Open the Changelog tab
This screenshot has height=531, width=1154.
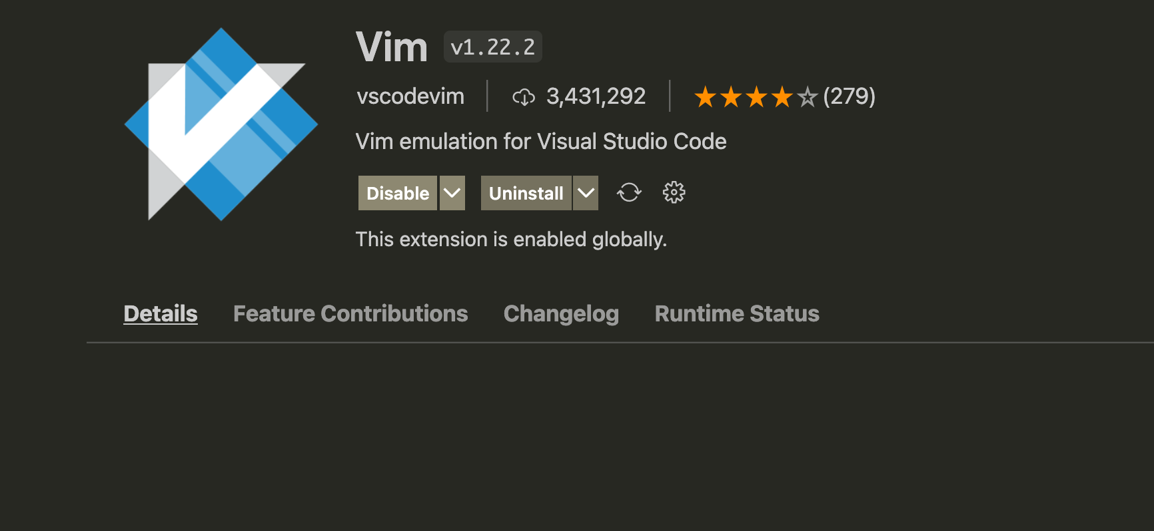(x=561, y=313)
